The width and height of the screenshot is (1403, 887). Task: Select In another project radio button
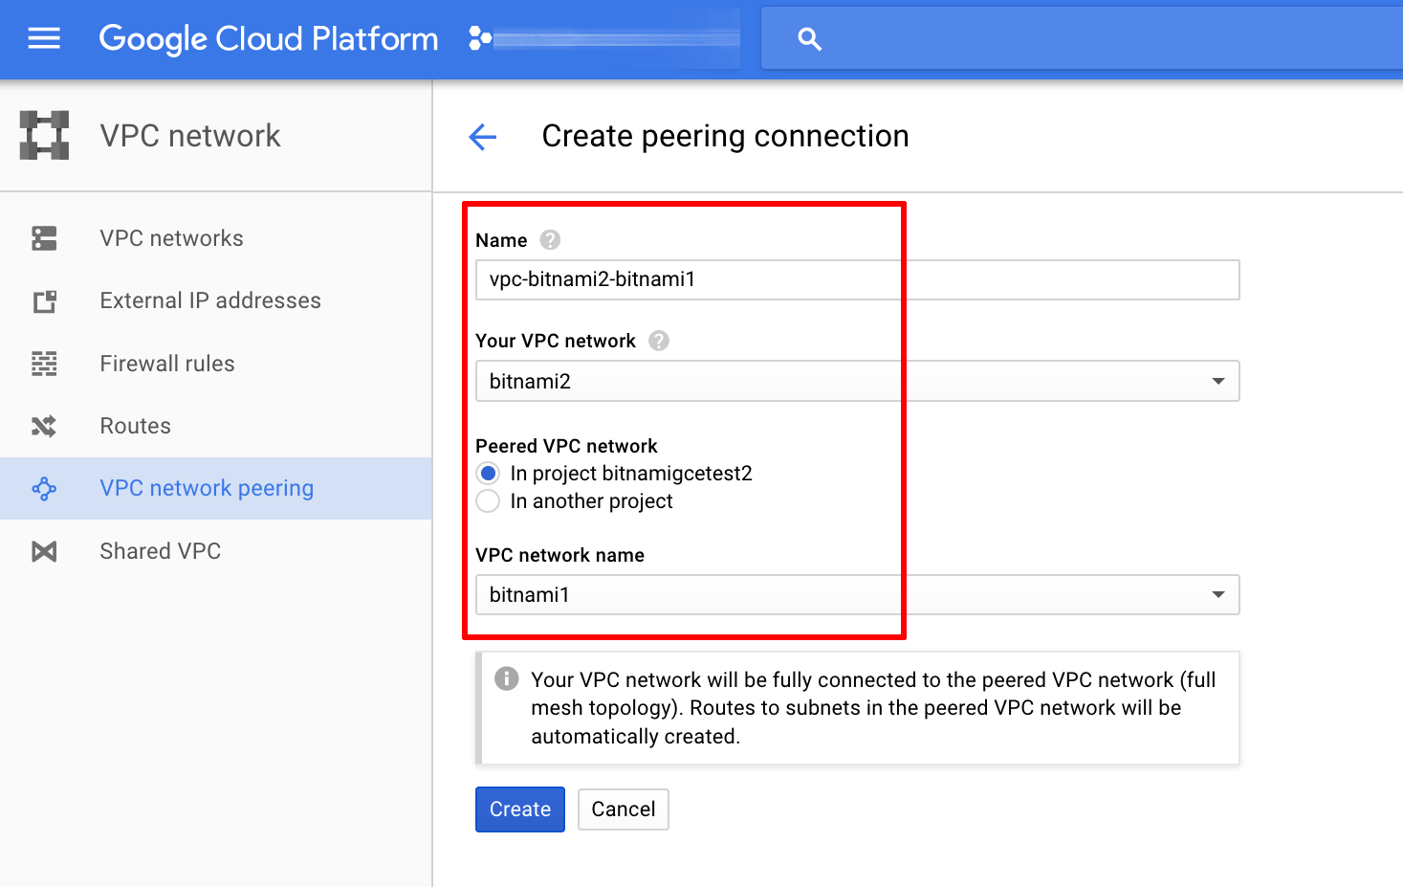click(488, 501)
